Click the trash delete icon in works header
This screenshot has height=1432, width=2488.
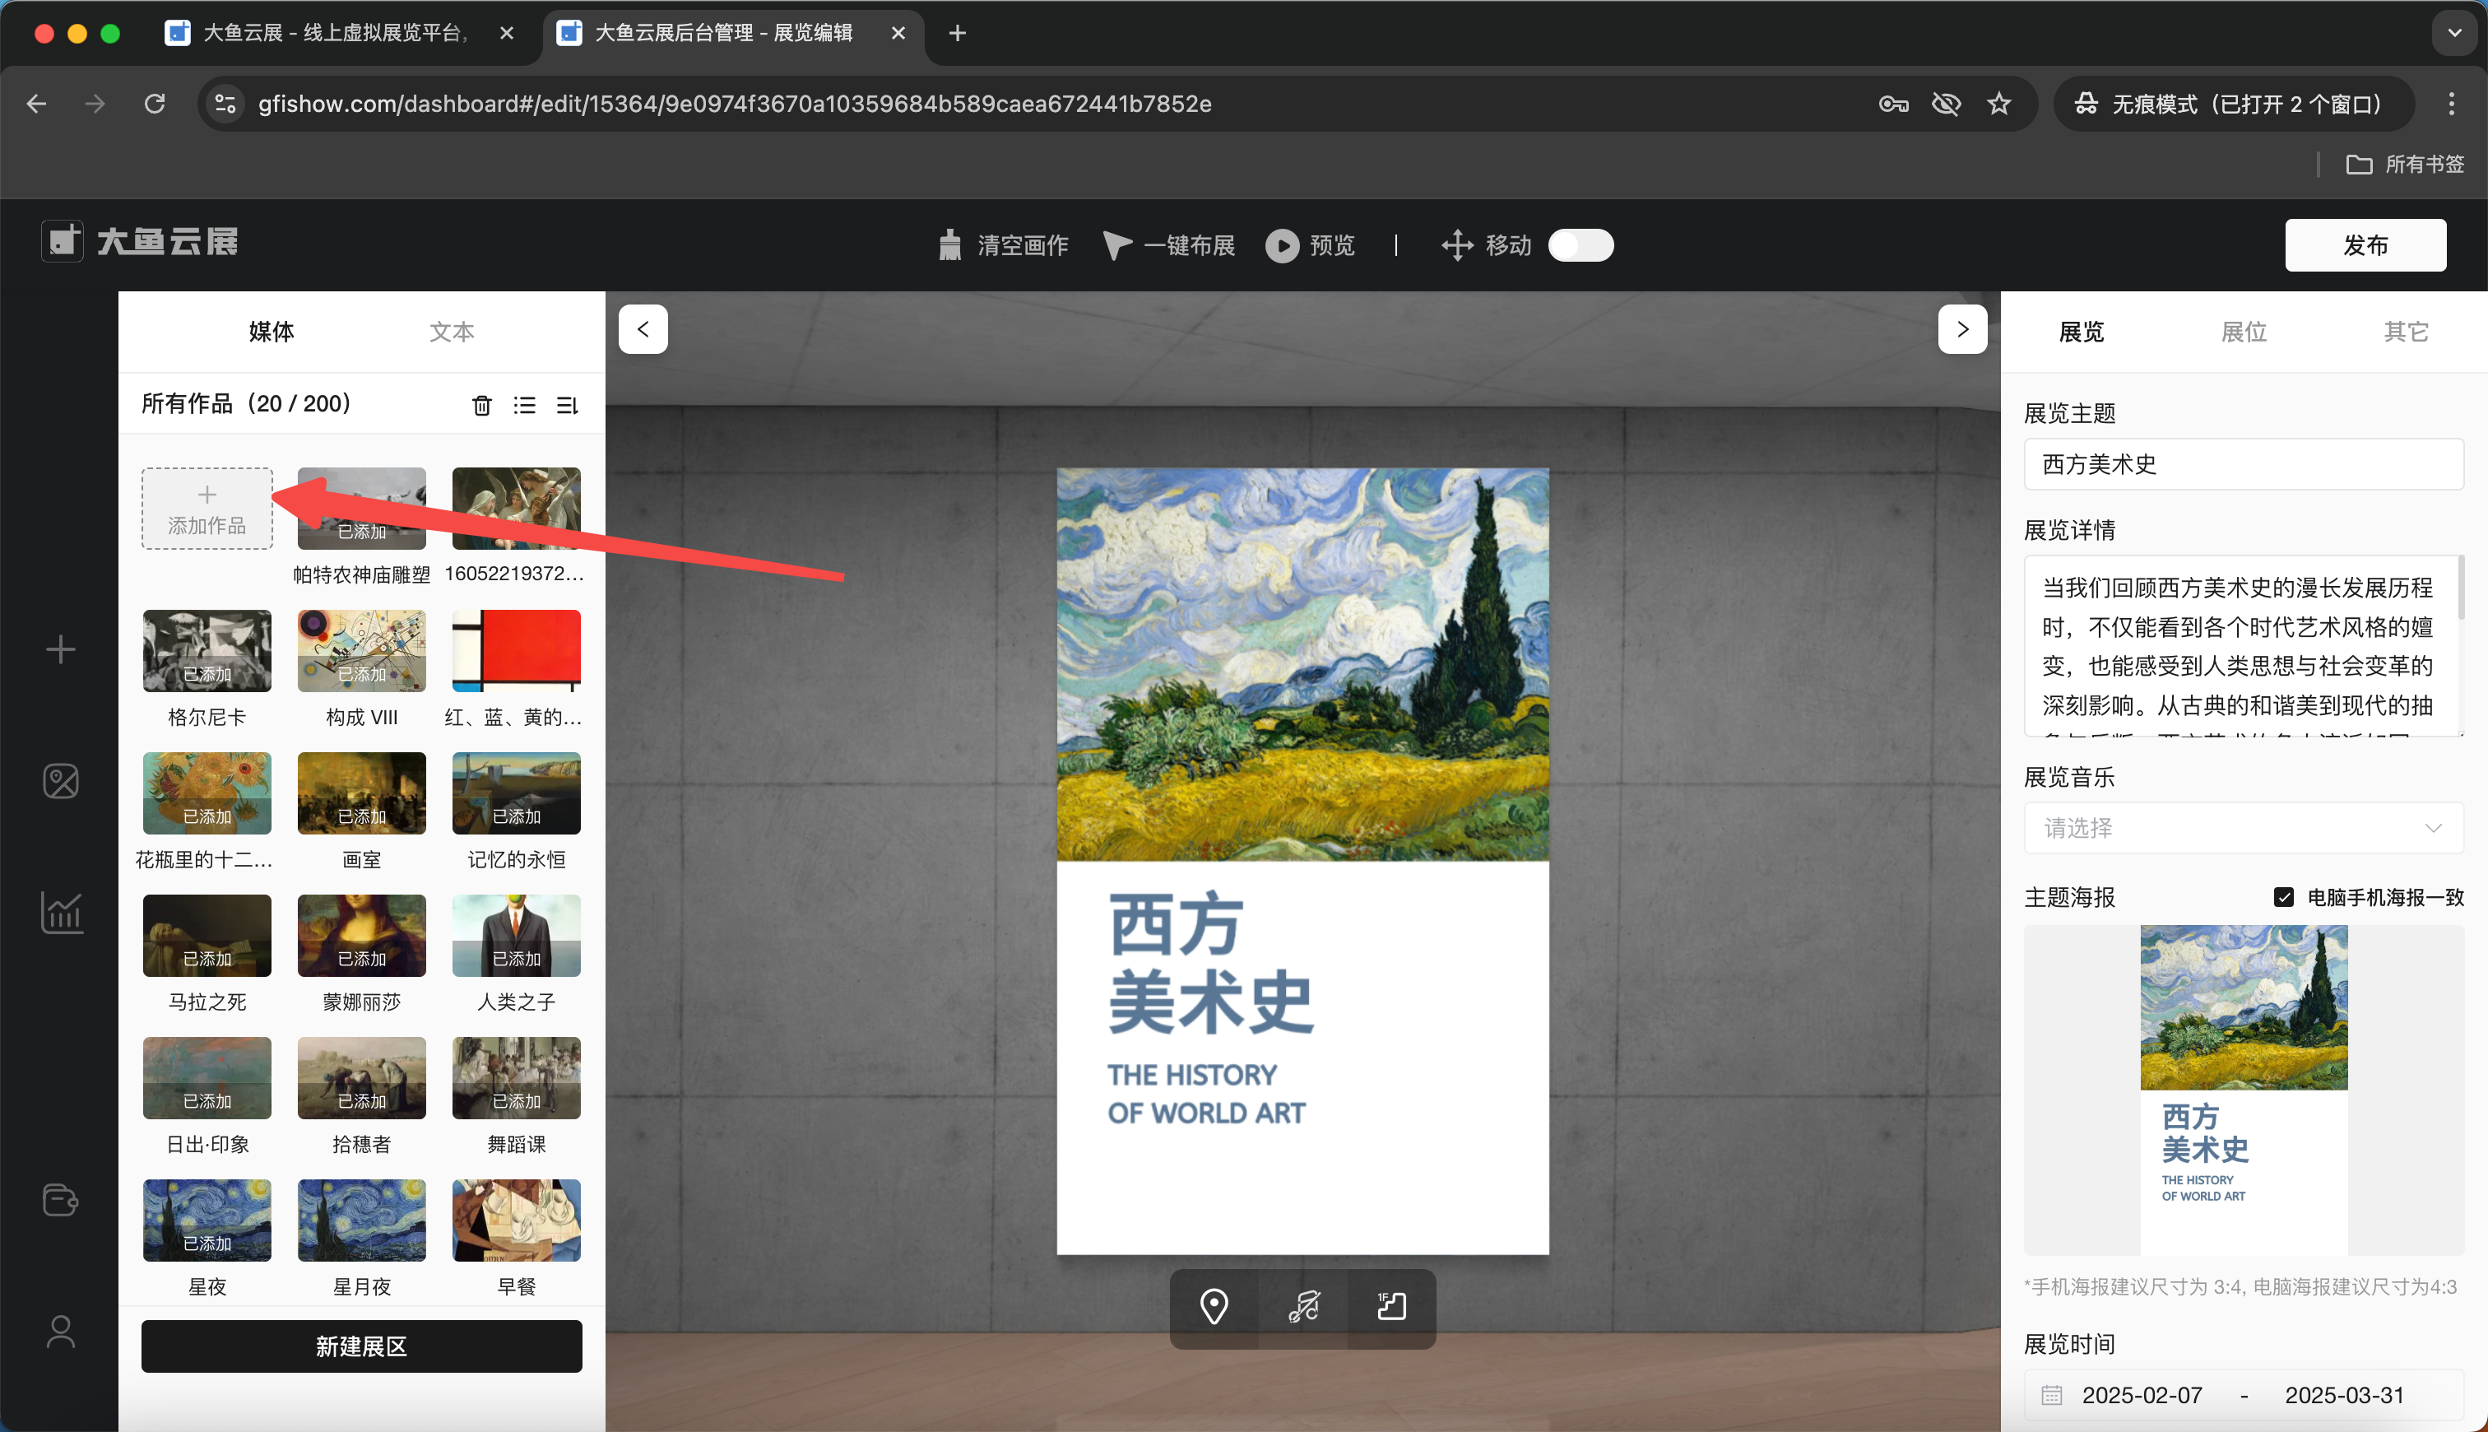coord(481,404)
